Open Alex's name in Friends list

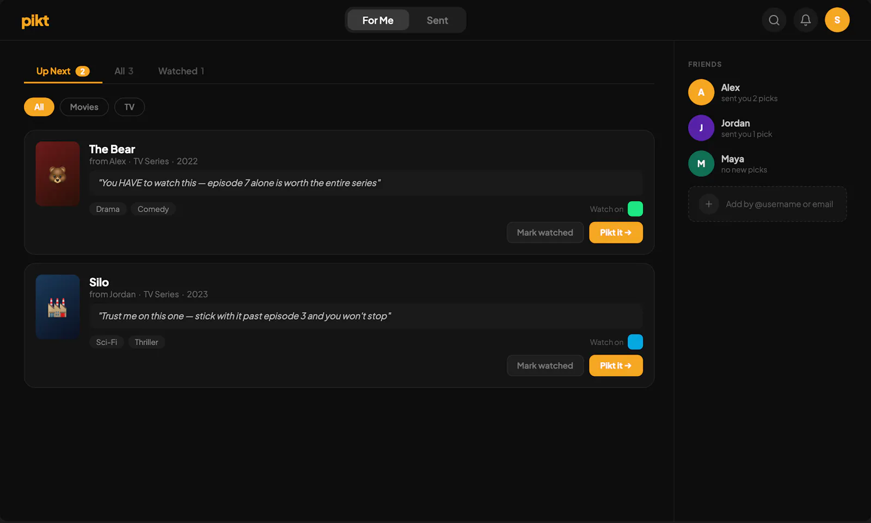731,88
